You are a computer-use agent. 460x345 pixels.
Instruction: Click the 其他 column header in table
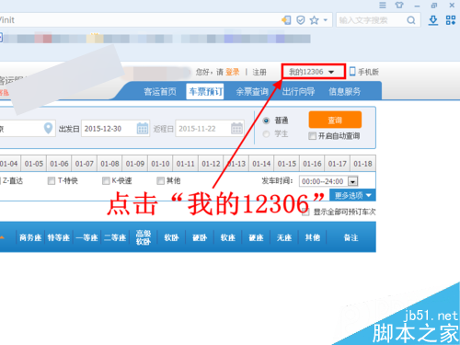click(x=313, y=237)
